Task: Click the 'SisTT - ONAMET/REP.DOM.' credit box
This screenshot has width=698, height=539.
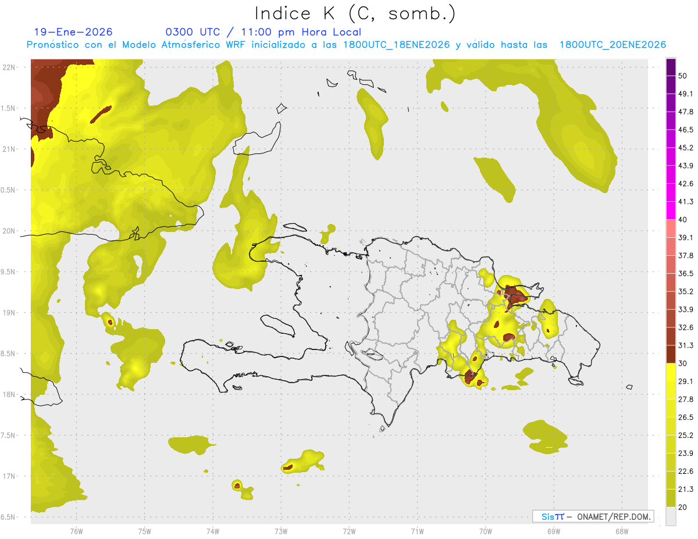Action: coord(593,516)
